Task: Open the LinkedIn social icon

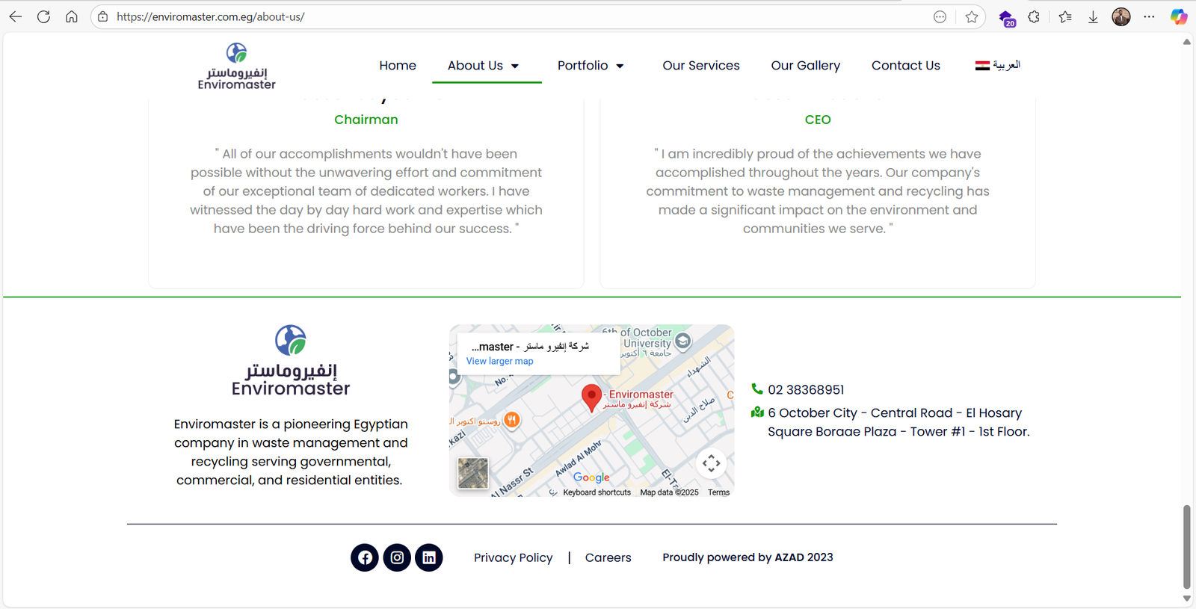Action: click(429, 557)
